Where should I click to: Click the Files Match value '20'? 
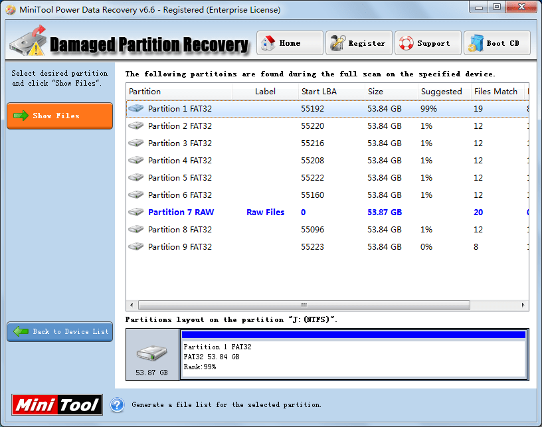click(478, 212)
